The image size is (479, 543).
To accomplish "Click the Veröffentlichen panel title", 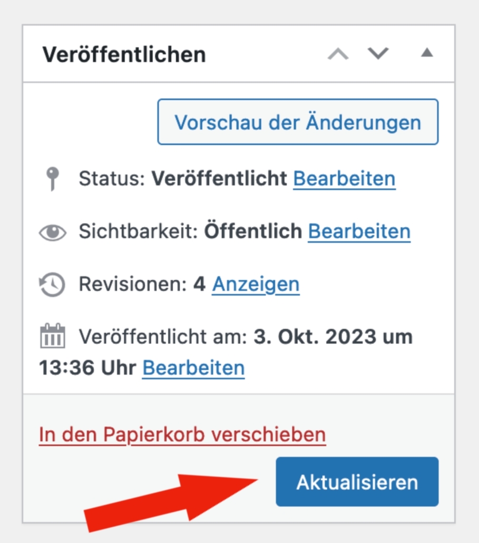I will click(x=124, y=54).
